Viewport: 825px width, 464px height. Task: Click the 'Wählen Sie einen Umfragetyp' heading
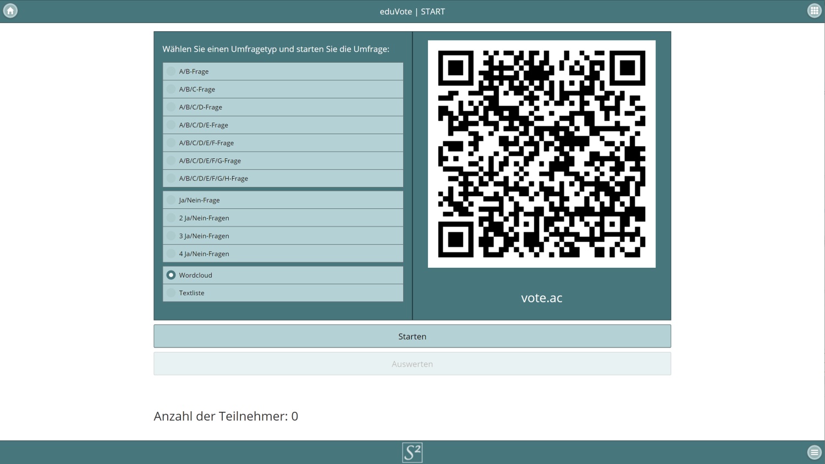276,49
